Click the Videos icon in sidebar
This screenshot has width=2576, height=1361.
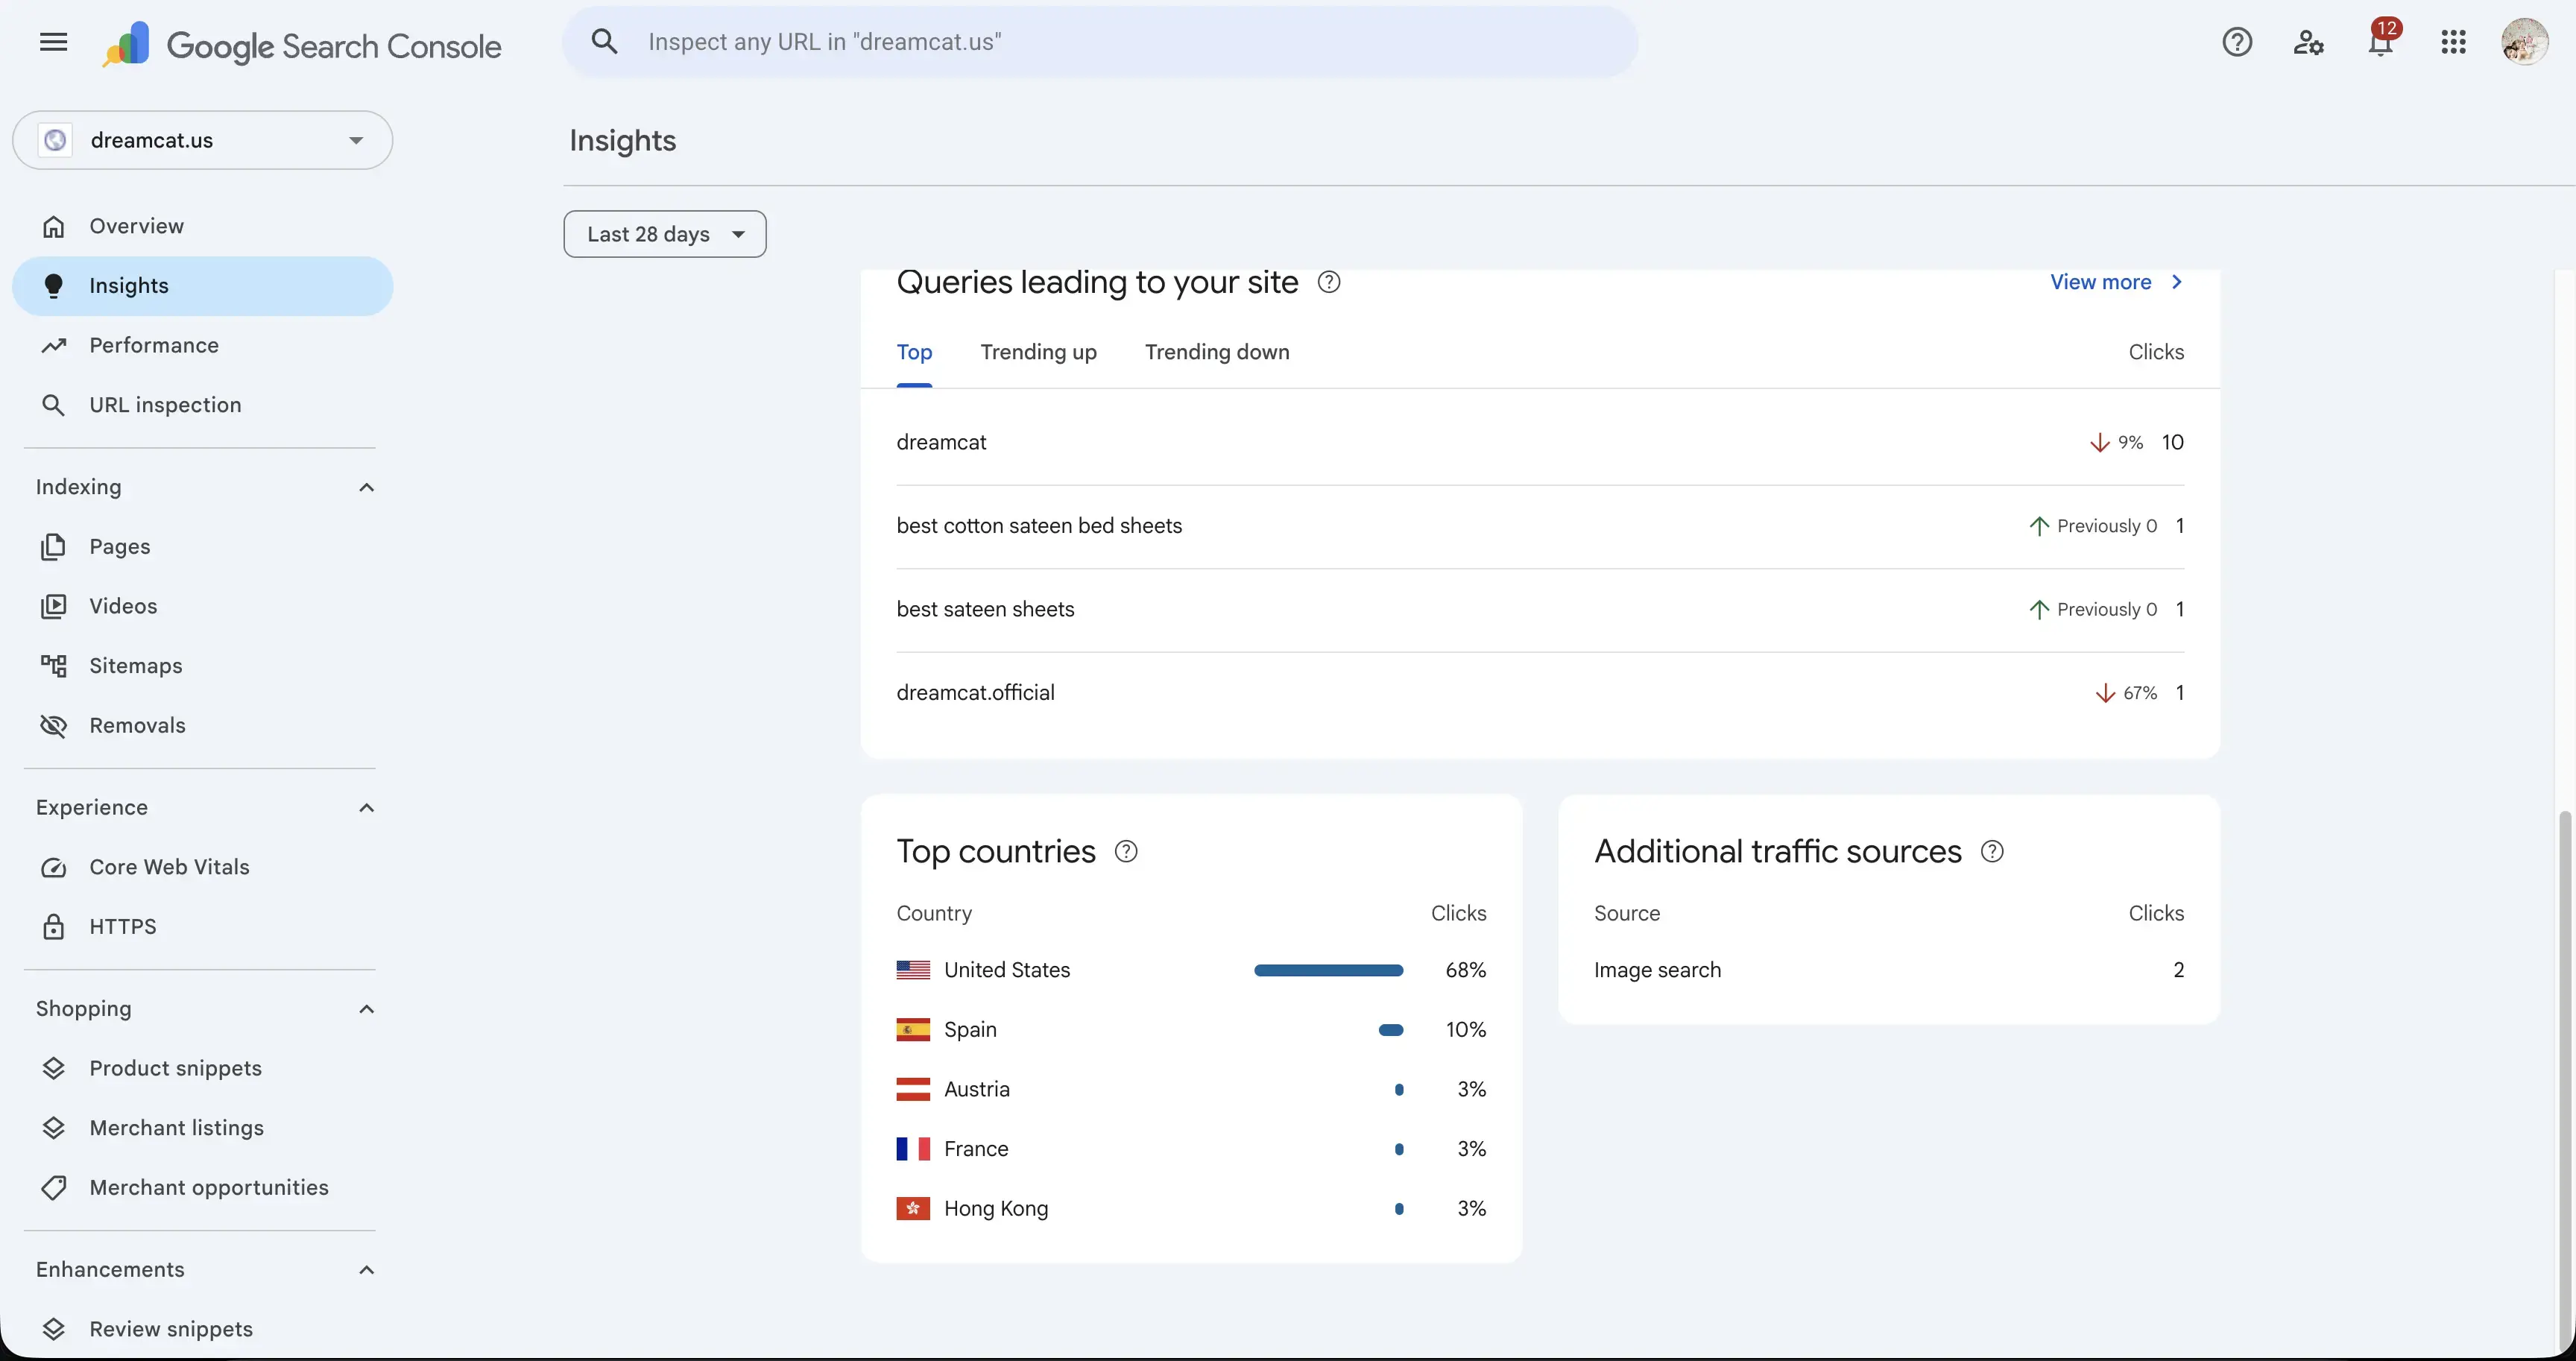click(53, 606)
